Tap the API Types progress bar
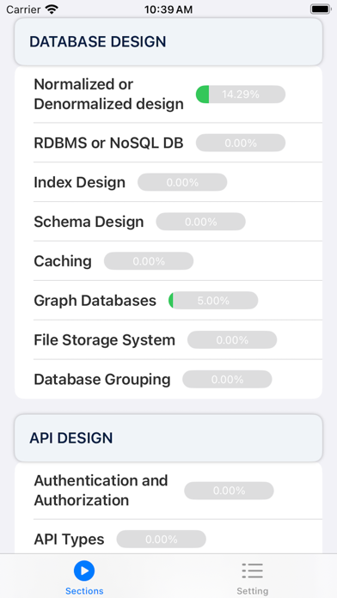The image size is (337, 598). pos(162,539)
